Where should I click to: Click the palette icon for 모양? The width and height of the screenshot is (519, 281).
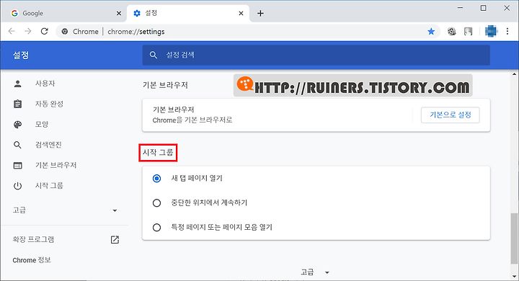click(x=17, y=125)
